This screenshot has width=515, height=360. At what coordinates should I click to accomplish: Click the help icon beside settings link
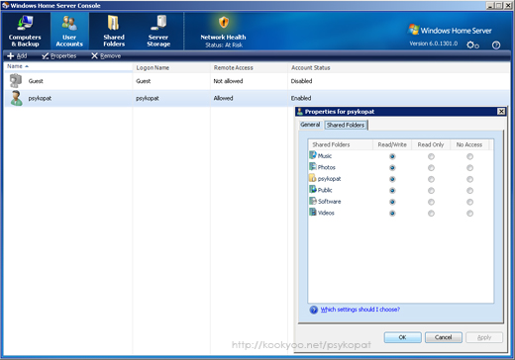[314, 310]
